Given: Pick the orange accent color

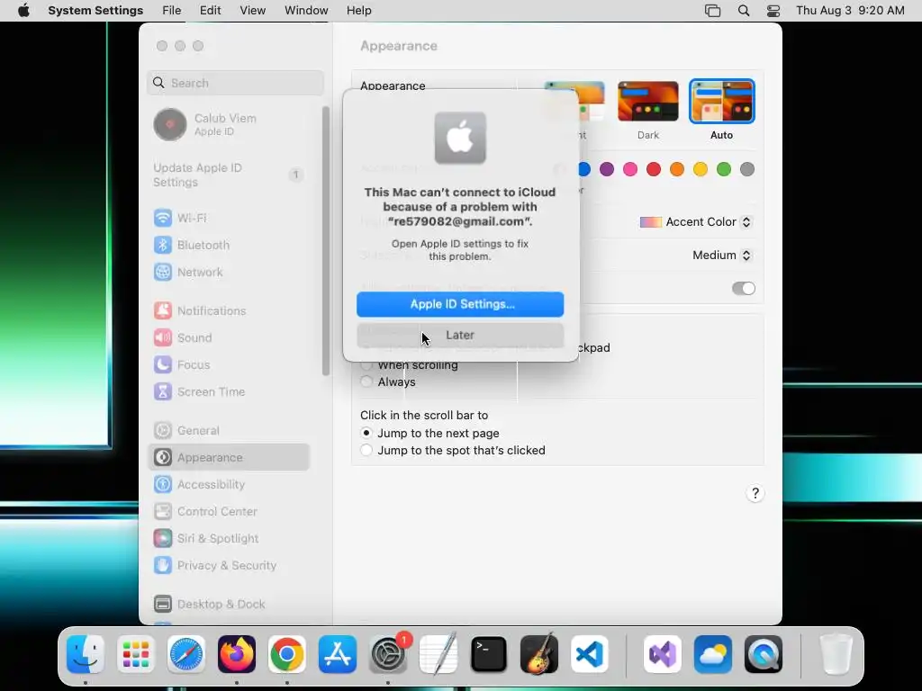Looking at the screenshot, I should [677, 169].
